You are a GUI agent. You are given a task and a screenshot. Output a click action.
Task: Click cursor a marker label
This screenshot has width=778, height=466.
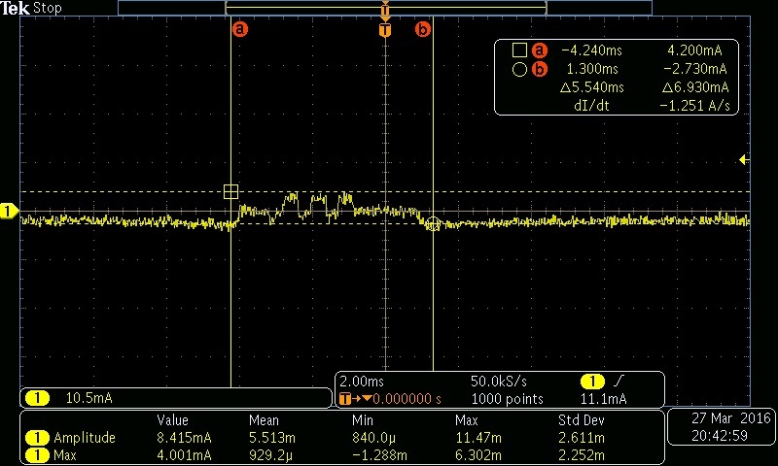tap(239, 29)
